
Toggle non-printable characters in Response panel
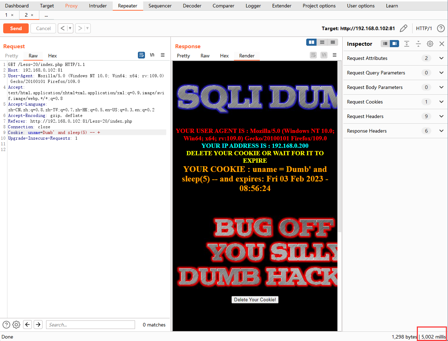click(324, 55)
